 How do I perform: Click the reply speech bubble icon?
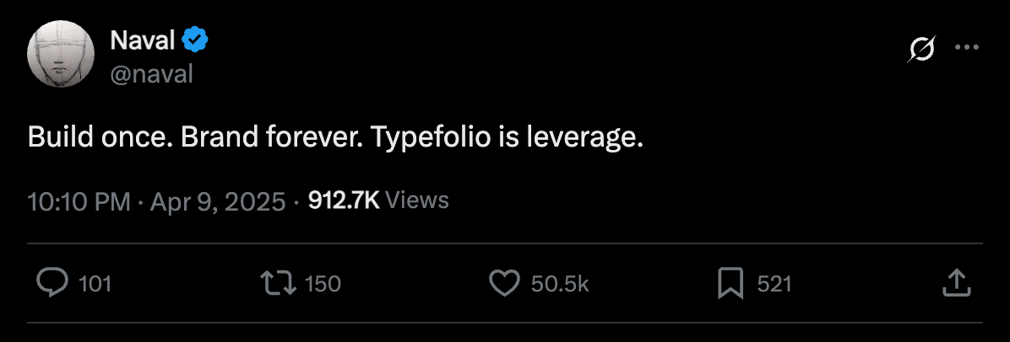pos(52,283)
